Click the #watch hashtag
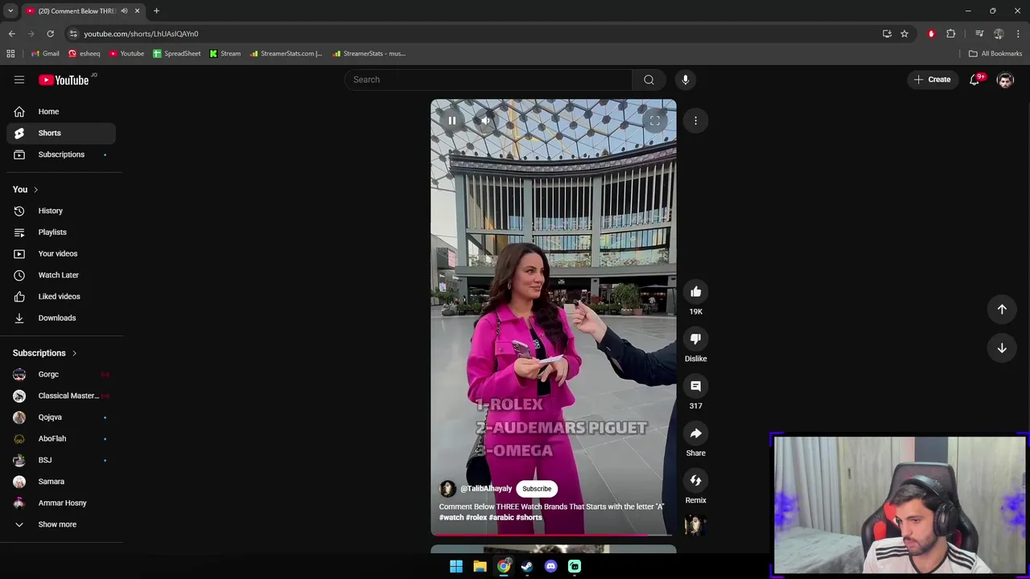 451,517
